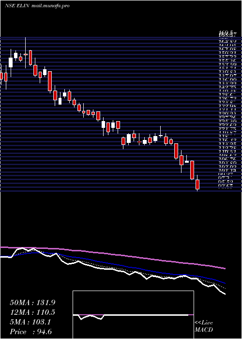
Task: Click the '12MA : 110.5' value
Action: [32, 312]
